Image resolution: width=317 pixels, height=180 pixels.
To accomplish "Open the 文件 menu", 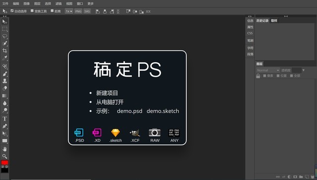I will coord(5,3).
